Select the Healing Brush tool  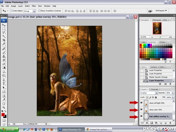coord(4,49)
